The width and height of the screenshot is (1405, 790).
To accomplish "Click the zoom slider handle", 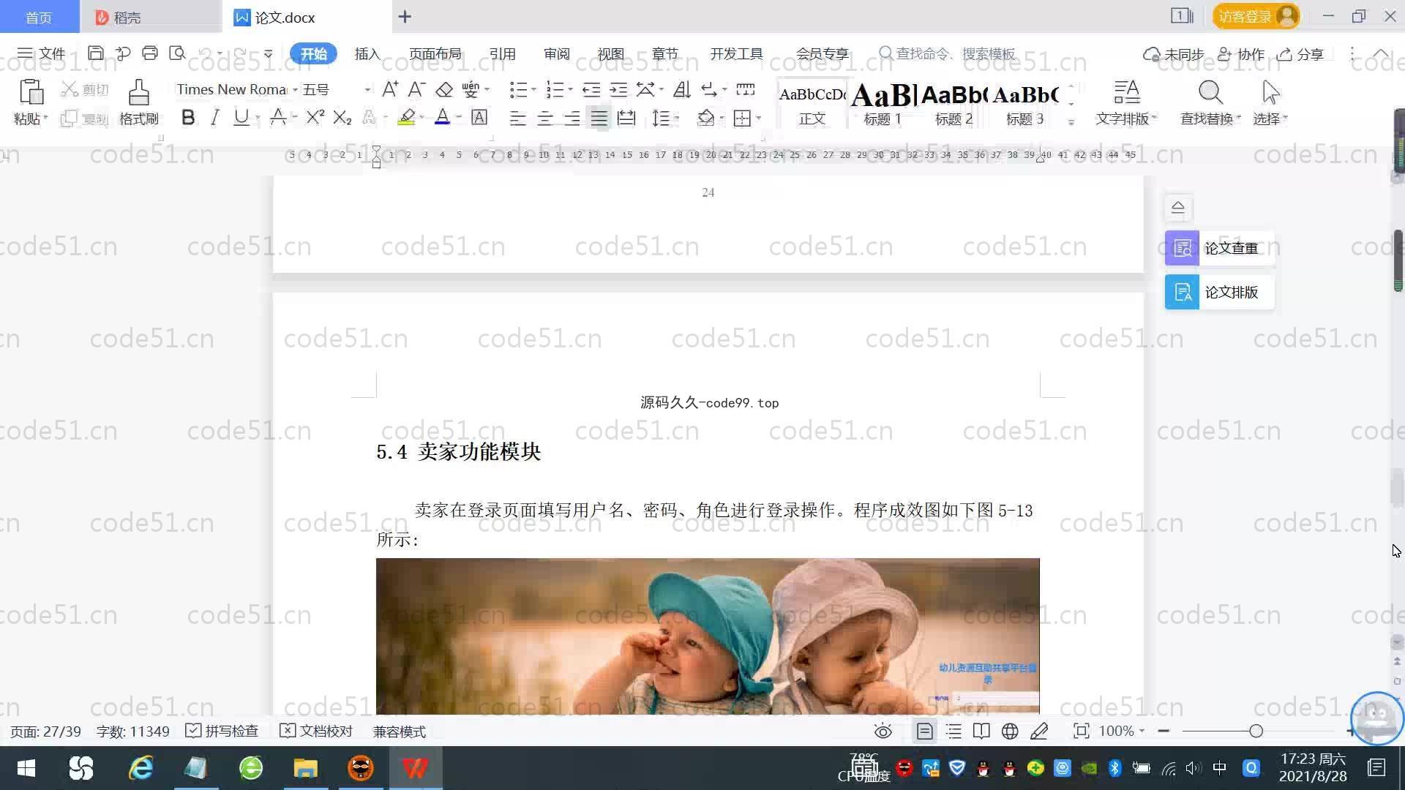I will click(x=1256, y=731).
